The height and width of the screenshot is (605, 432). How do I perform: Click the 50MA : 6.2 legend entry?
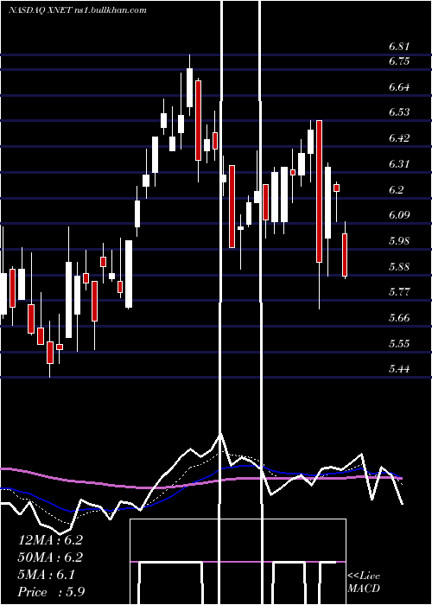coord(50,557)
